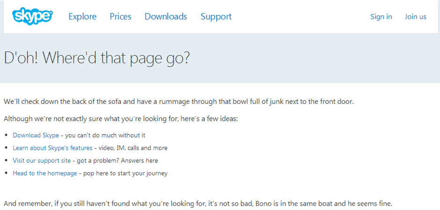Click the Skype logo

coord(32,16)
